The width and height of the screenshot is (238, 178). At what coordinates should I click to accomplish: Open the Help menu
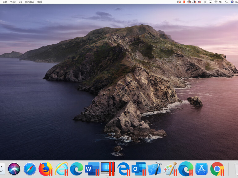coord(40,2)
